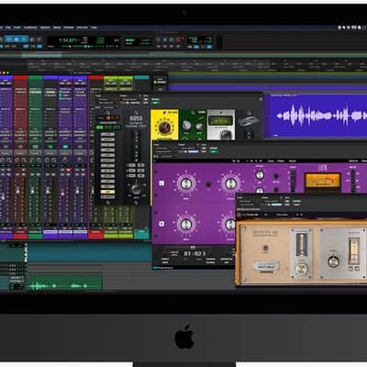The image size is (367, 367).
Task: Open the Options menu
Action: [45, 28]
